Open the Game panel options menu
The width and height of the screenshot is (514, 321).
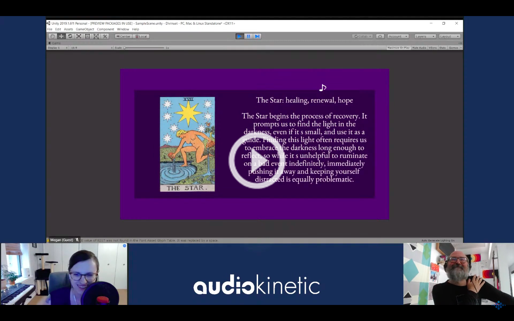(x=460, y=43)
